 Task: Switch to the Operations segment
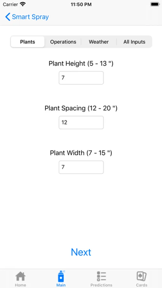63,42
